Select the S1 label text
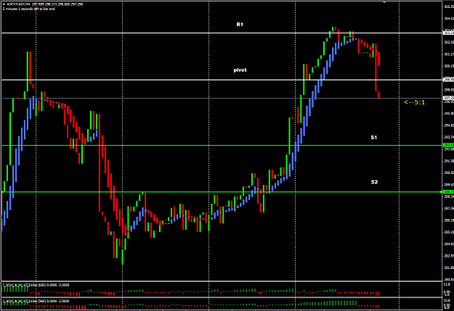 click(374, 137)
